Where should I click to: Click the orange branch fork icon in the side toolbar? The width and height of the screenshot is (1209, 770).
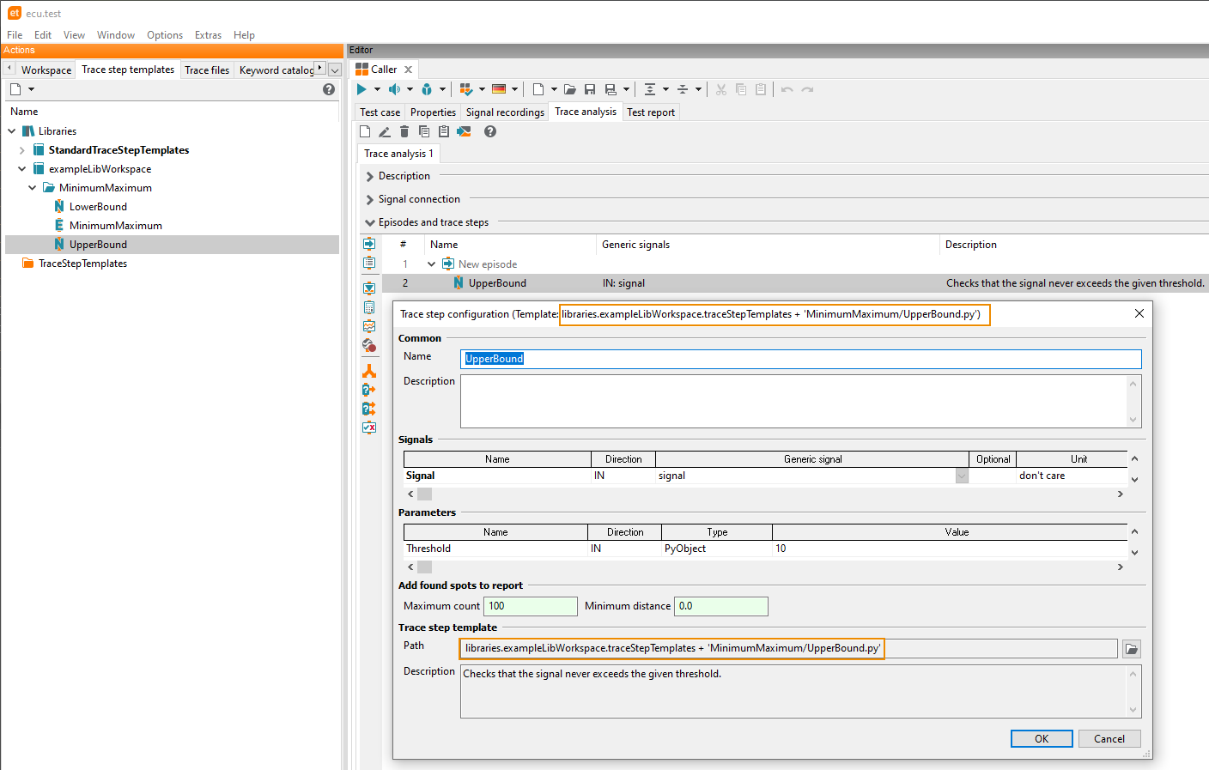click(369, 371)
